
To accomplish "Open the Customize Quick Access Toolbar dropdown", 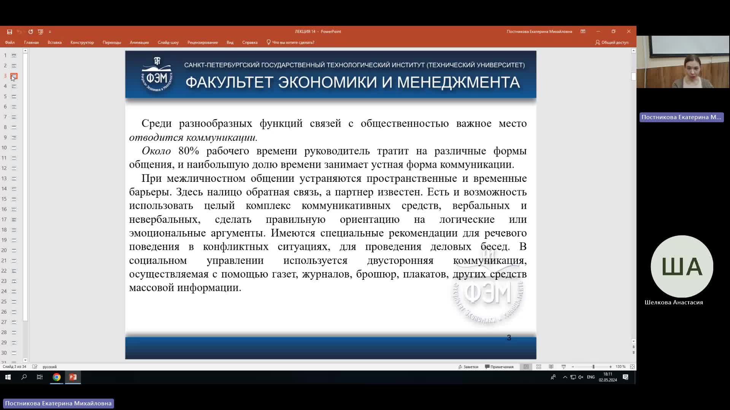I will click(x=50, y=32).
